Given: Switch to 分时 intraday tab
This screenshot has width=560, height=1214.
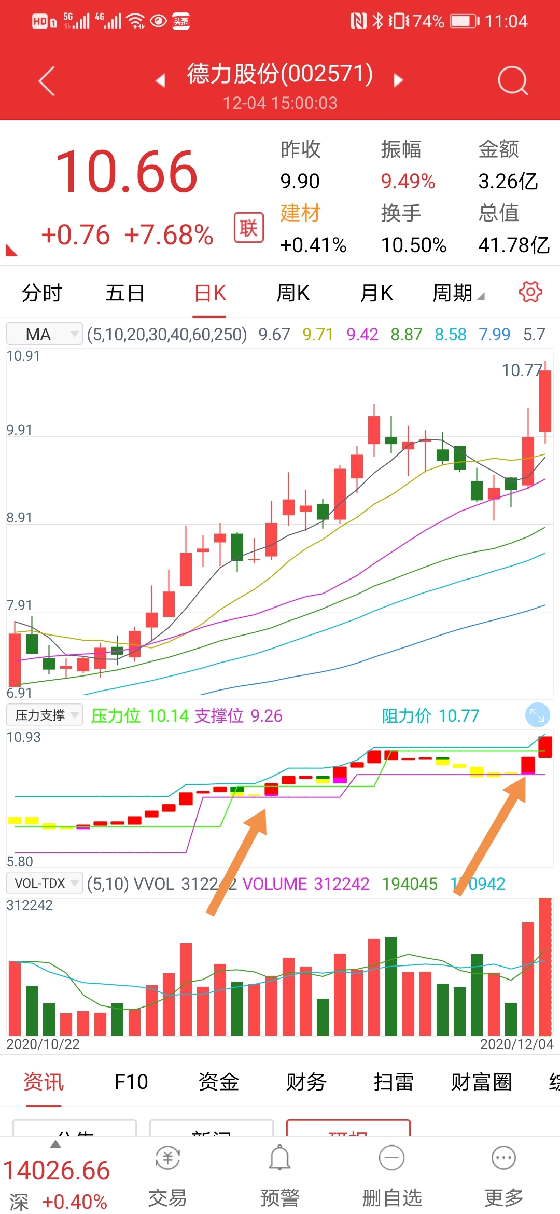Looking at the screenshot, I should pyautogui.click(x=42, y=293).
